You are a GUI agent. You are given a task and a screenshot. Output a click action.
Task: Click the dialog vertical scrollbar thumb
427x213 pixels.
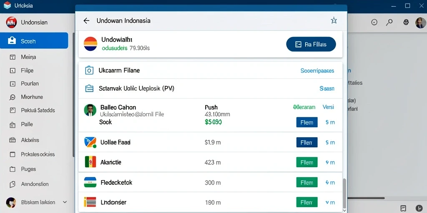click(344, 193)
